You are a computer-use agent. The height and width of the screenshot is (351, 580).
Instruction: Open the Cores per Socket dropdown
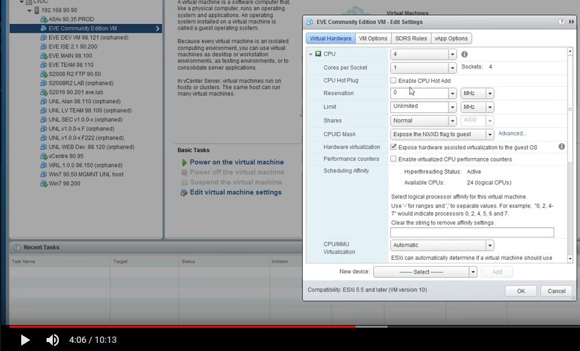click(452, 68)
